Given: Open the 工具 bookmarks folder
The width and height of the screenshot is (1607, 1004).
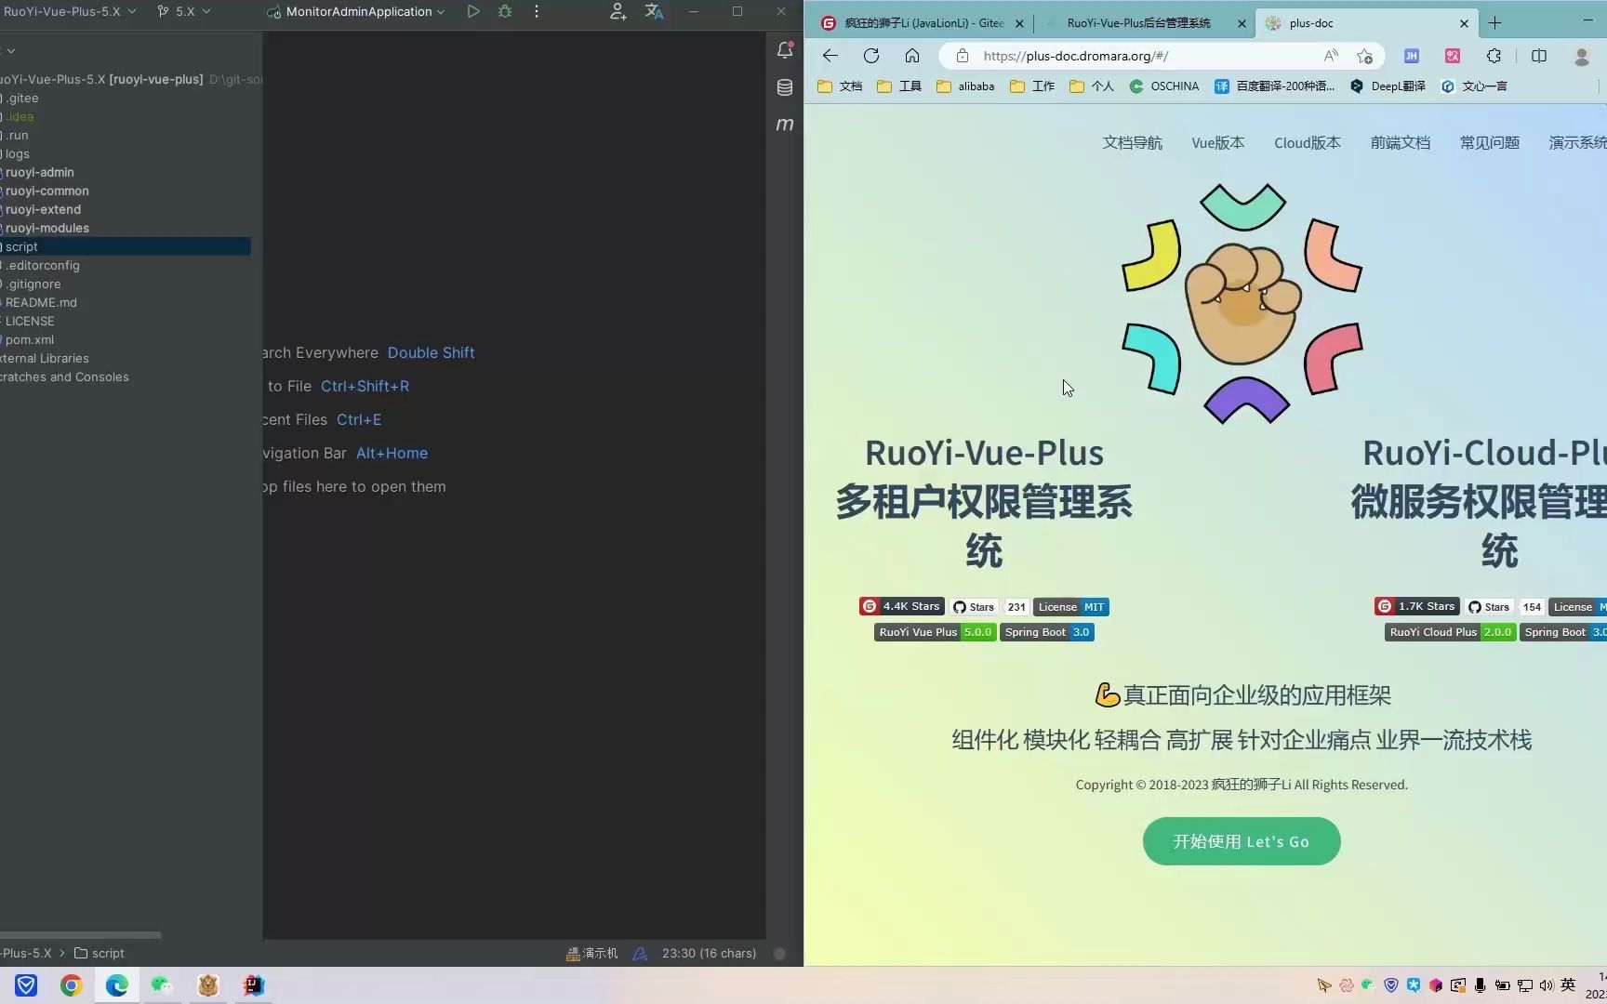Looking at the screenshot, I should [x=898, y=86].
